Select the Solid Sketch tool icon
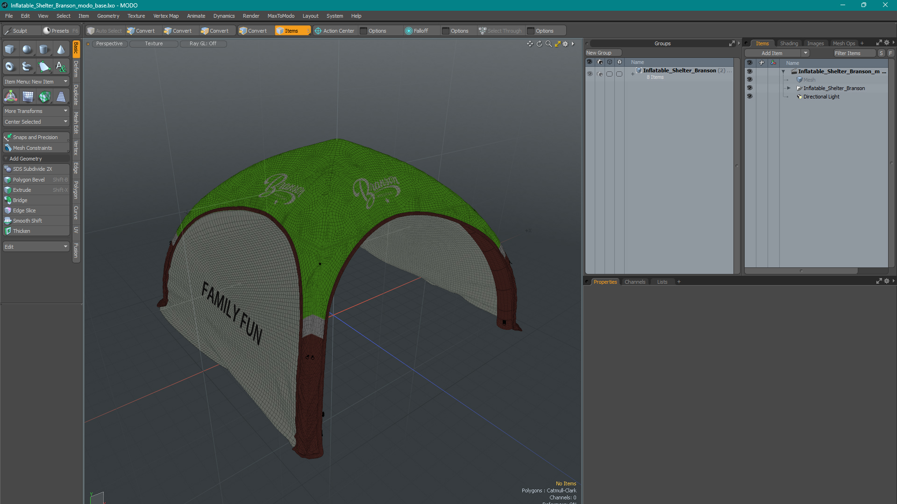Viewport: 897px width, 504px height. coord(27,67)
